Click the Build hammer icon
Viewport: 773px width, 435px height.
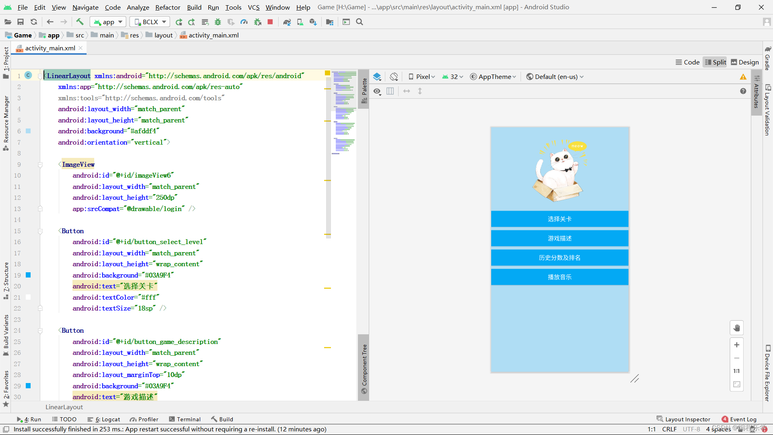(80, 22)
